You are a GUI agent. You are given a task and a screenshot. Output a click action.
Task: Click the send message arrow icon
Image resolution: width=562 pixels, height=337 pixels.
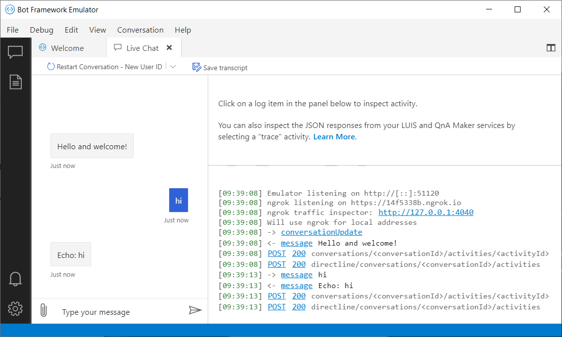pos(195,310)
